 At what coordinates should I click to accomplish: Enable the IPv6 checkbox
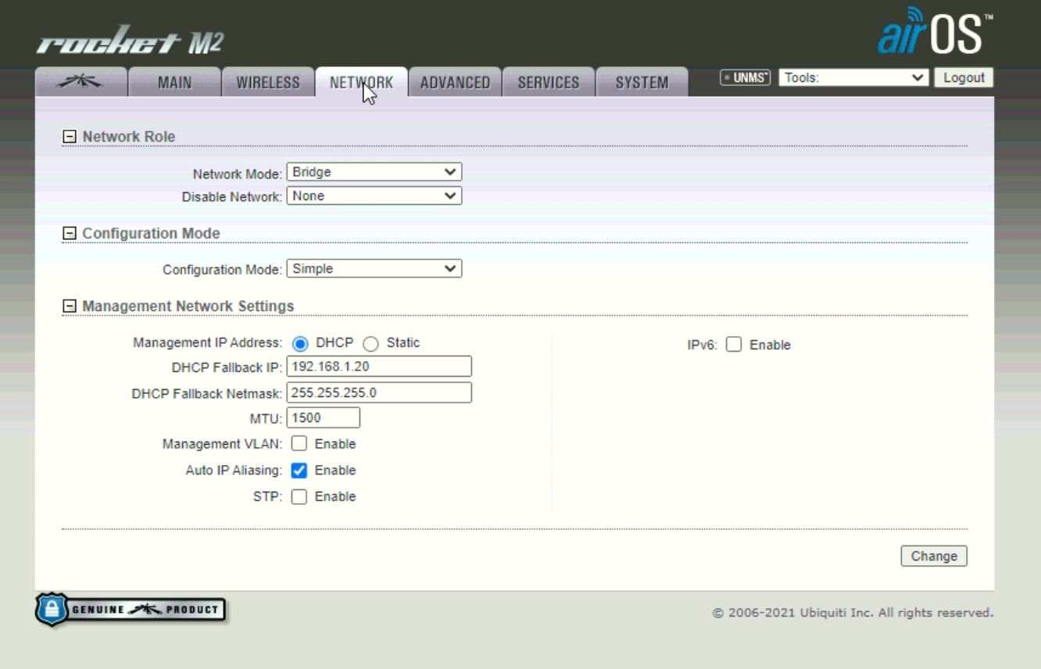click(734, 345)
